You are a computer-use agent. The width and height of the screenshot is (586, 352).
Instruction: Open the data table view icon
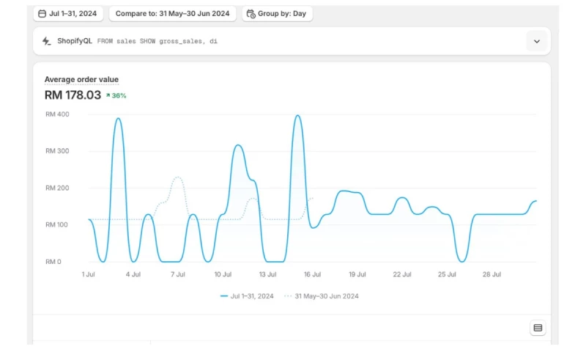pyautogui.click(x=538, y=328)
